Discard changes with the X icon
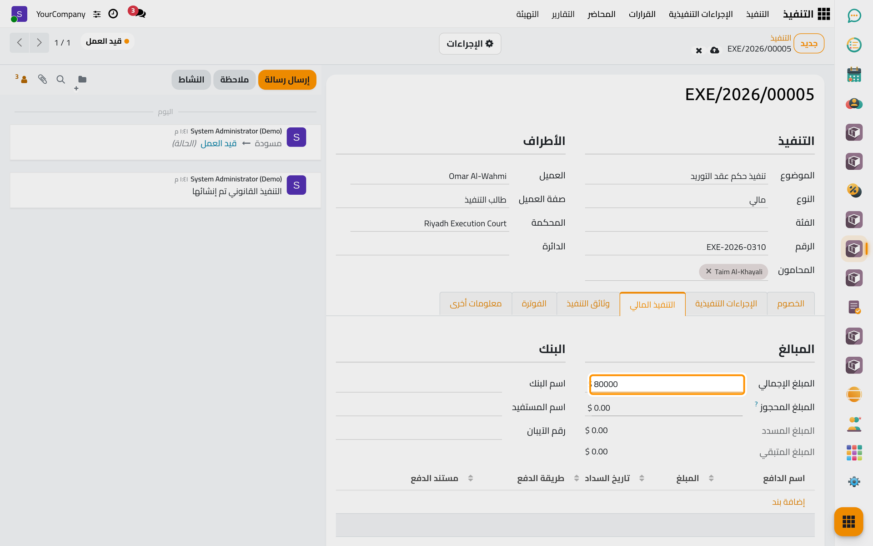This screenshot has height=546, width=873. pos(699,51)
